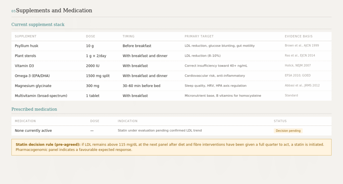Click 'Cardiovascular risk, anti-inflammatory' target cell

pyautogui.click(x=215, y=76)
